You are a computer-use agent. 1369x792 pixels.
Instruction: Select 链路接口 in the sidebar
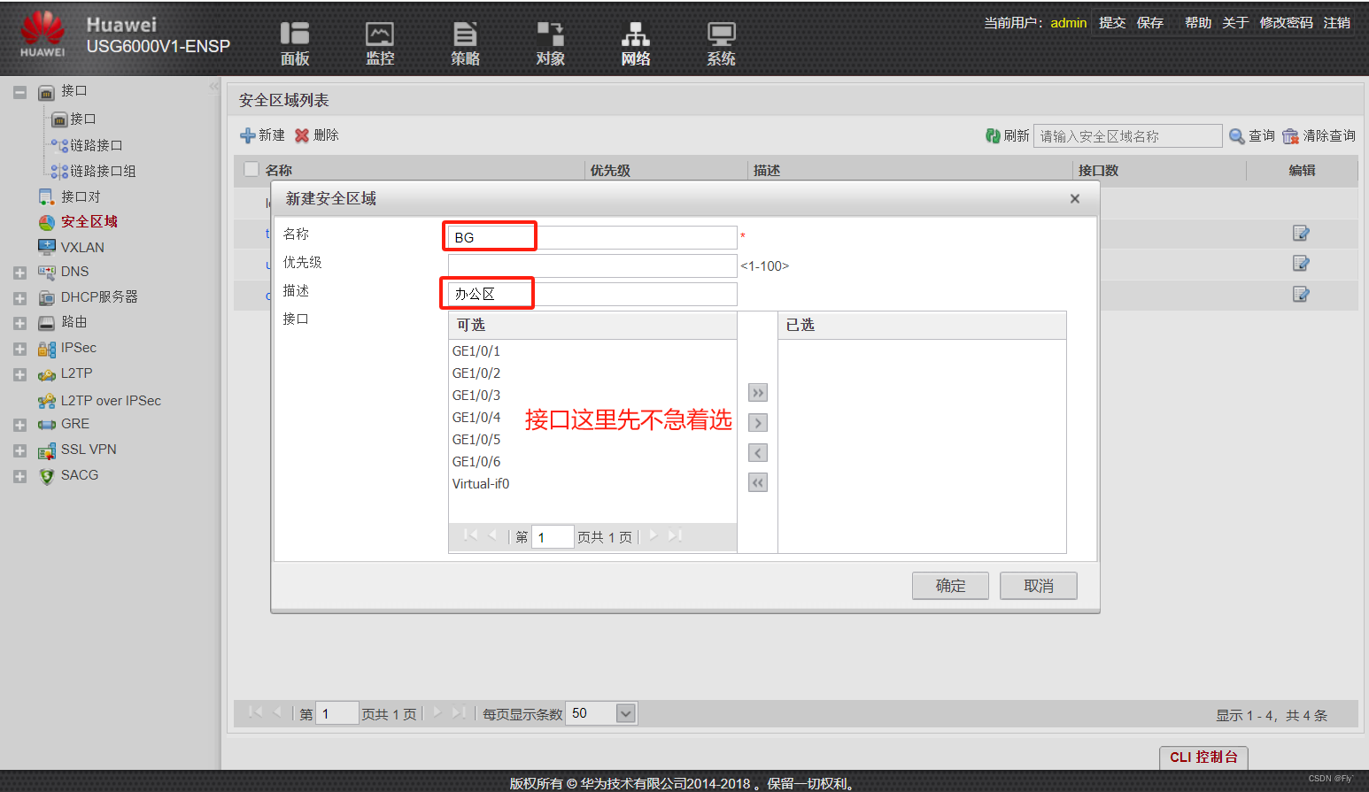point(97,145)
